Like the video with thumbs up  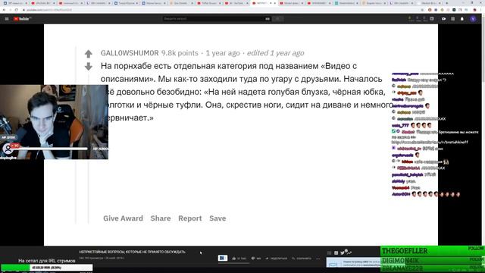239,259
